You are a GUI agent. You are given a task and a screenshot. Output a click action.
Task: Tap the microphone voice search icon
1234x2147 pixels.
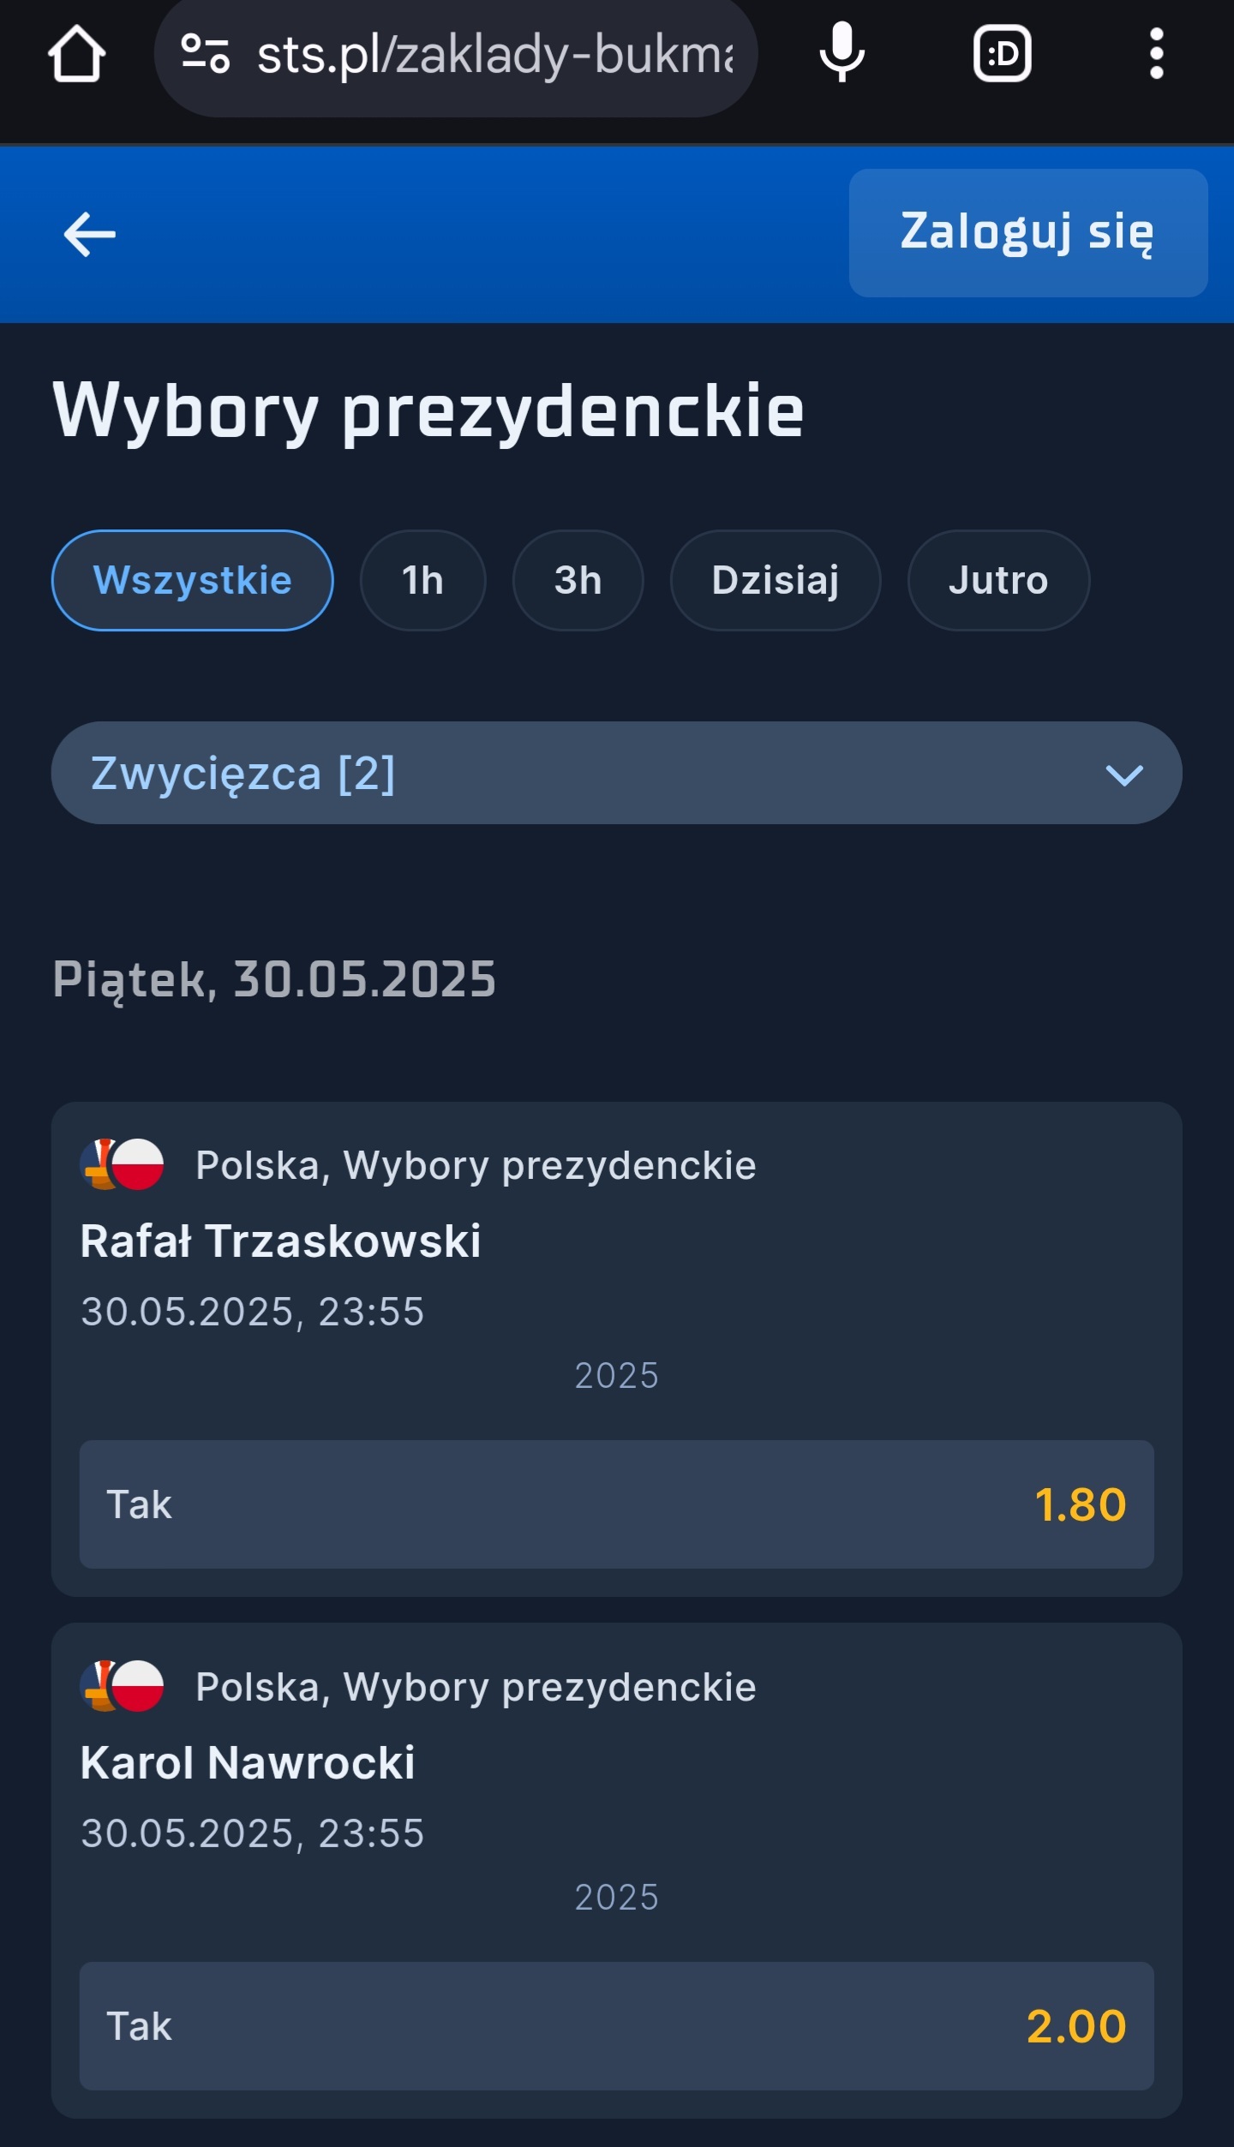pyautogui.click(x=842, y=54)
